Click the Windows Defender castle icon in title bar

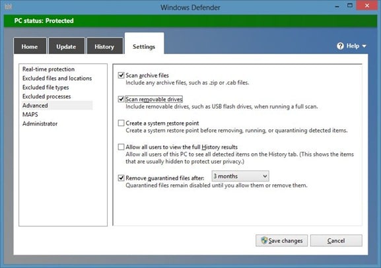coord(8,7)
